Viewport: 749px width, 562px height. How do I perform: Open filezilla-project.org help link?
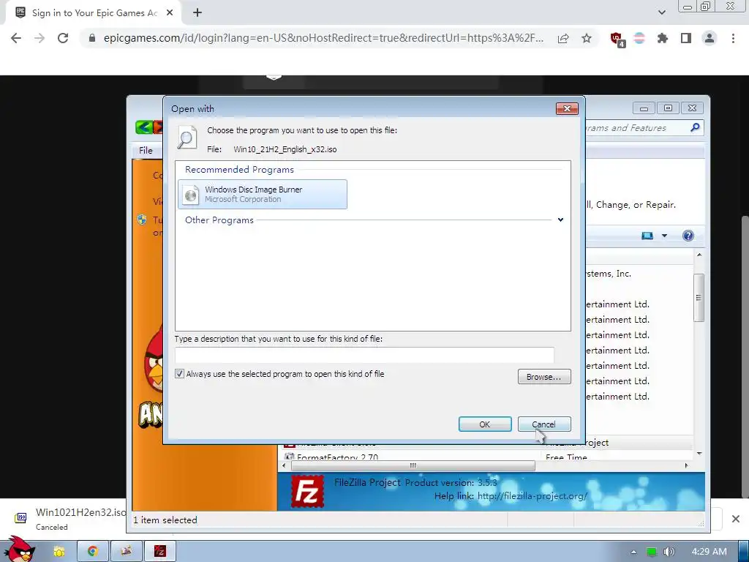pos(532,496)
